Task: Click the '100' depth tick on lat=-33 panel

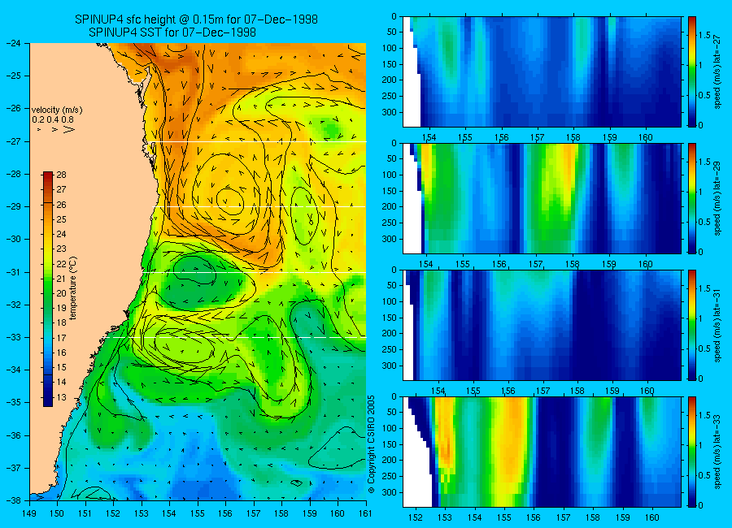Action: 390,428
